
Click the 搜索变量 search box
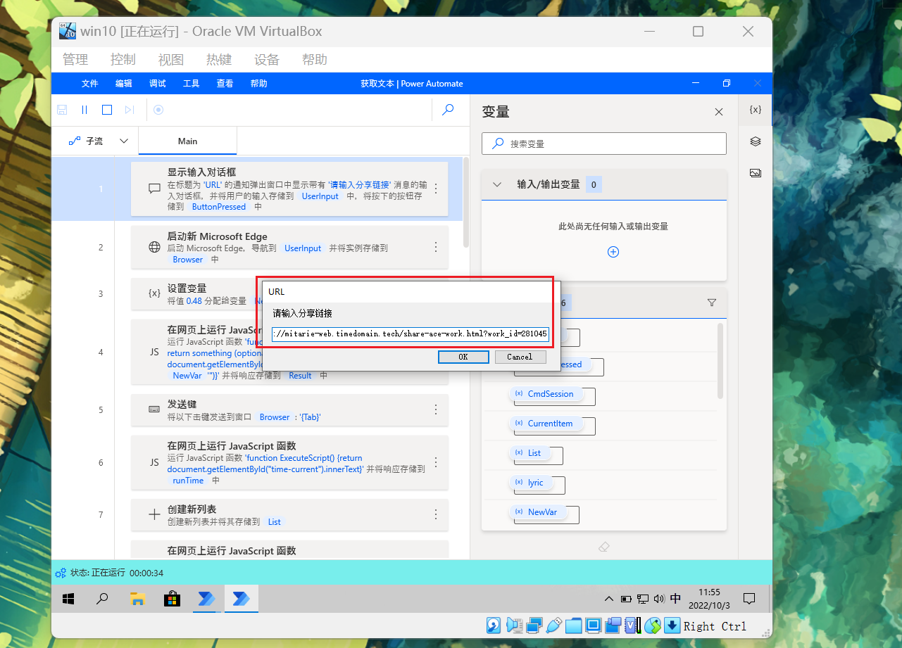click(x=604, y=144)
